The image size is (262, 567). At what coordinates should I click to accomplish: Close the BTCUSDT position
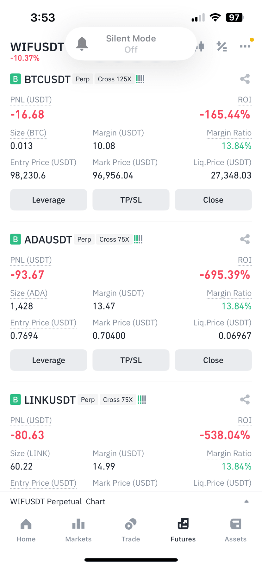tap(213, 200)
